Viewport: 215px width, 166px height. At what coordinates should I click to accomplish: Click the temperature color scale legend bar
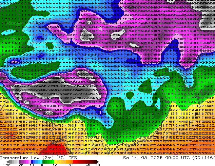tap(52, 162)
